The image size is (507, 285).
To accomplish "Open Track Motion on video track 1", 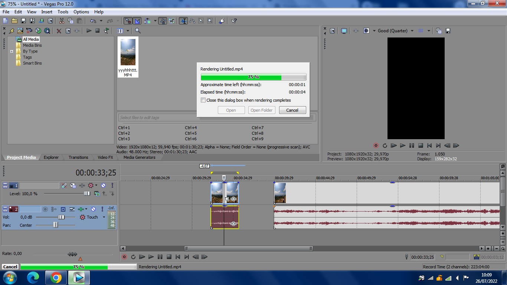I will pos(73,186).
